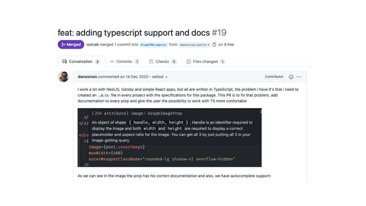This screenshot has width=366, height=206.
Task: Click the Conversation speech bubble icon
Action: tap(64, 62)
